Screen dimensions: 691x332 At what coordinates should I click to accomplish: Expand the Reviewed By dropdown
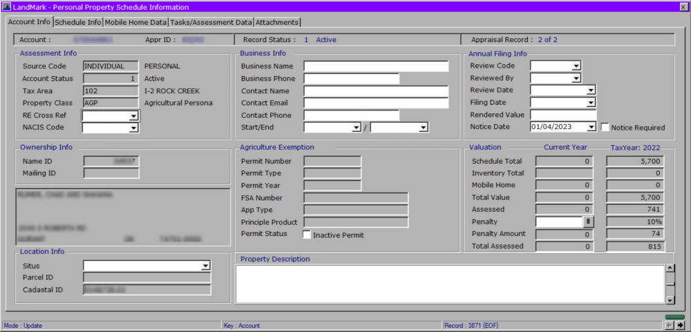tap(576, 79)
